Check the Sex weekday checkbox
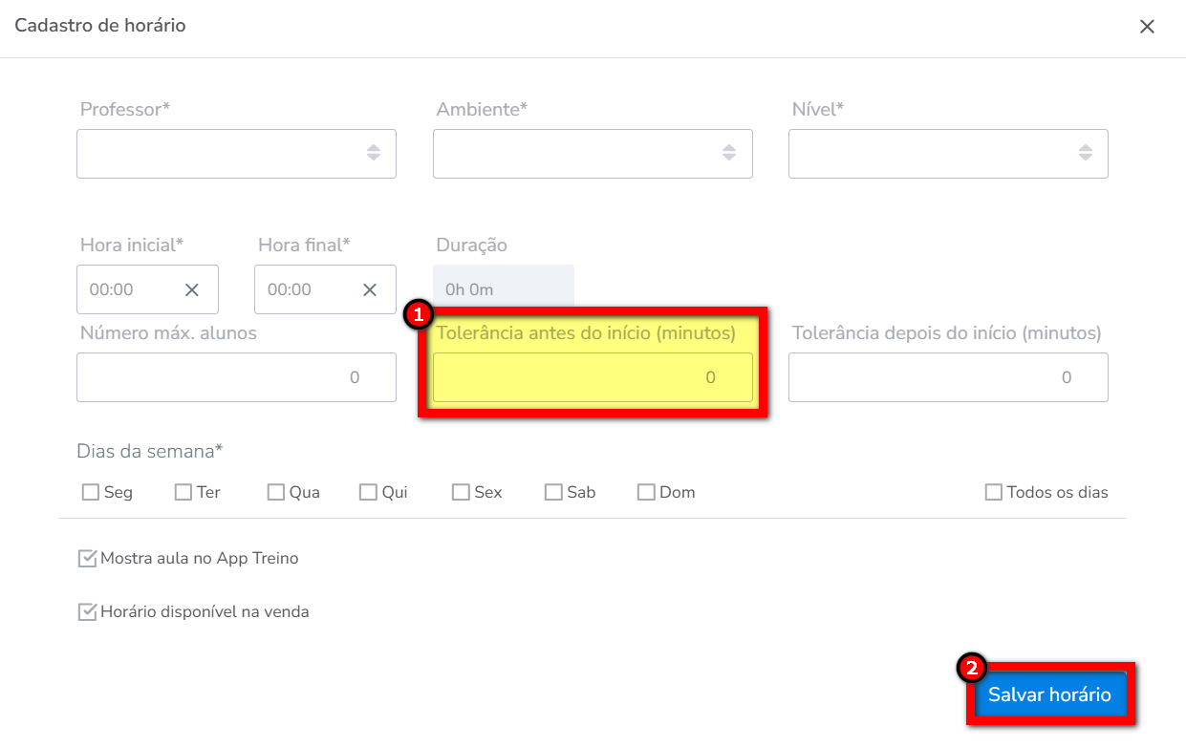This screenshot has height=747, width=1186. [461, 492]
